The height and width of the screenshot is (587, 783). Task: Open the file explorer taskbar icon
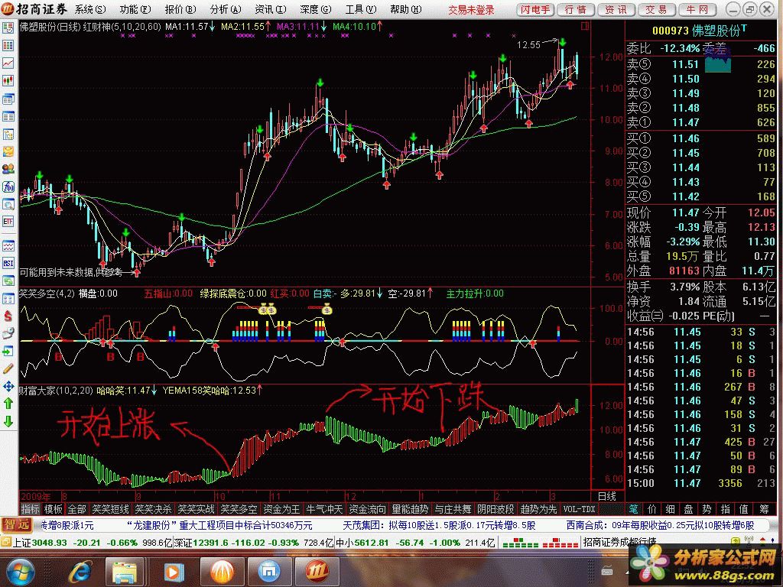pyautogui.click(x=125, y=572)
